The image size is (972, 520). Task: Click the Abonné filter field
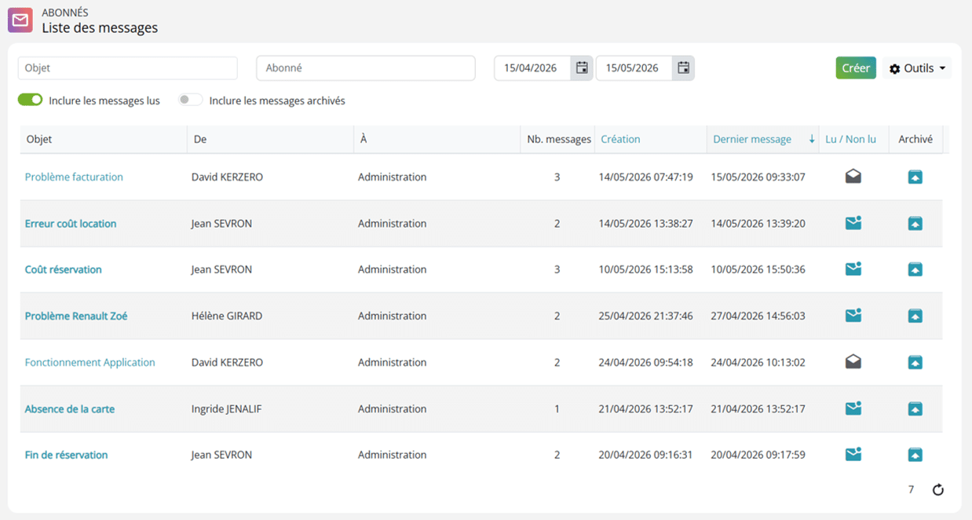366,68
